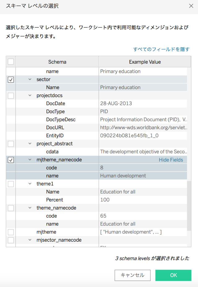This screenshot has width=198, height=287.
Task: Confirm with the OK button
Action: point(173,275)
